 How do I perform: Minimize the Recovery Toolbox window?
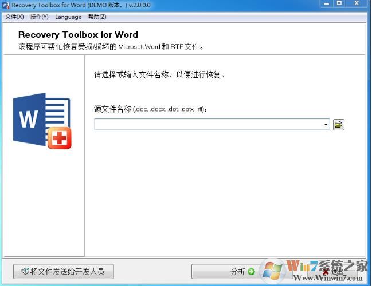click(327, 3)
